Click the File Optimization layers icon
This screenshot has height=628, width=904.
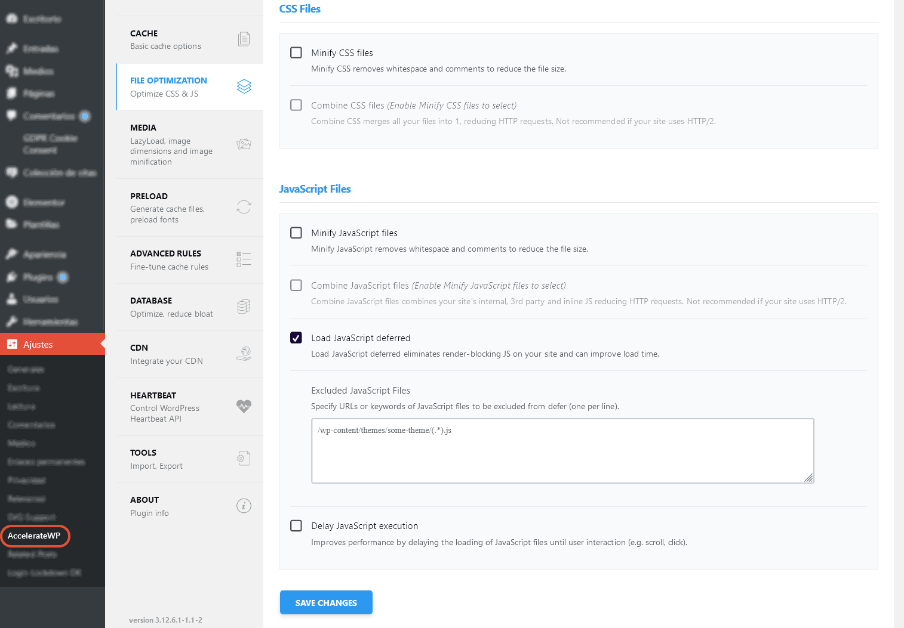pos(244,86)
